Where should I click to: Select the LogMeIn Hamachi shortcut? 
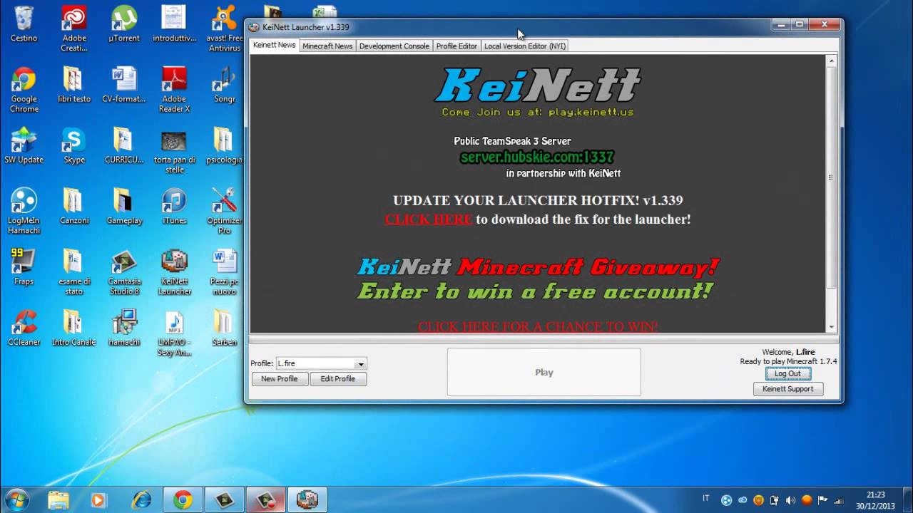[24, 211]
